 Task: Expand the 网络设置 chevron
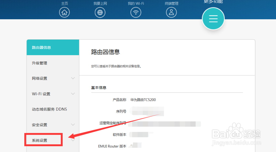pyautogui.click(x=73, y=78)
